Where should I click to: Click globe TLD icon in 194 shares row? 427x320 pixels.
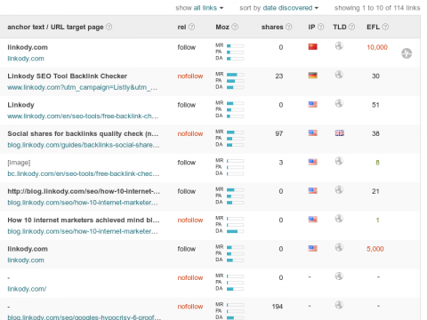[339, 305]
